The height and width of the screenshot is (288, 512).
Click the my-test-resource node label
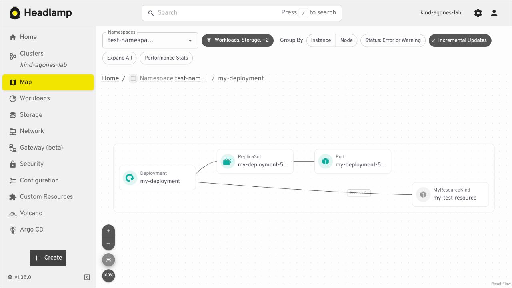tap(455, 198)
